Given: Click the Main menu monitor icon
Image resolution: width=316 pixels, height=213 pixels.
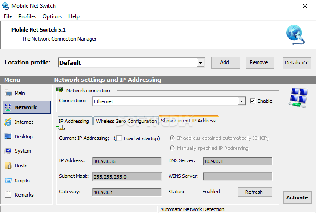Looking at the screenshot, I should 8,93.
